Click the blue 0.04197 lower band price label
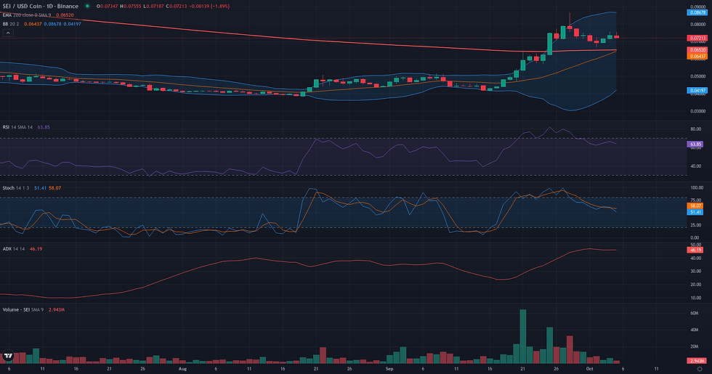The height and width of the screenshot is (374, 712). point(697,91)
